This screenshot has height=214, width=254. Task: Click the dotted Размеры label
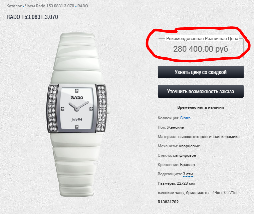tap(166, 183)
